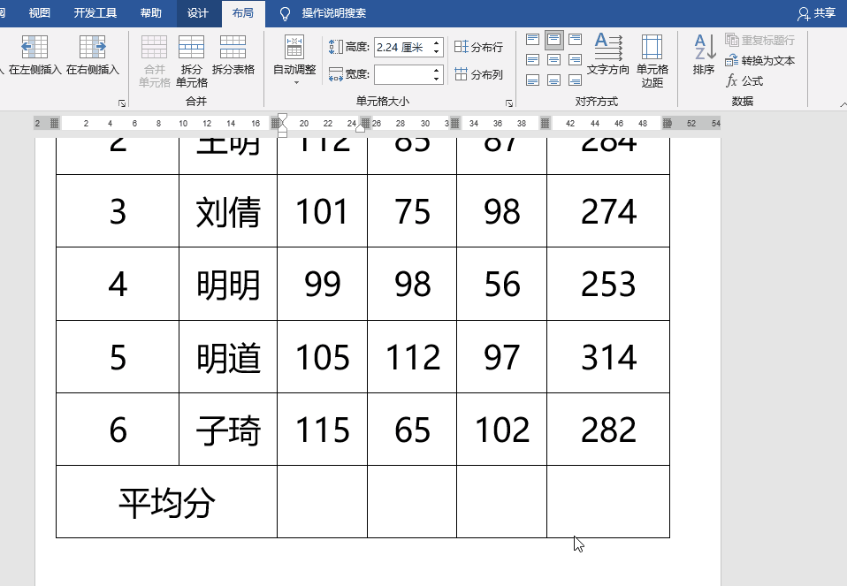This screenshot has width=847, height=586.
Task: Click the Split Cells icon
Action: coord(191,47)
